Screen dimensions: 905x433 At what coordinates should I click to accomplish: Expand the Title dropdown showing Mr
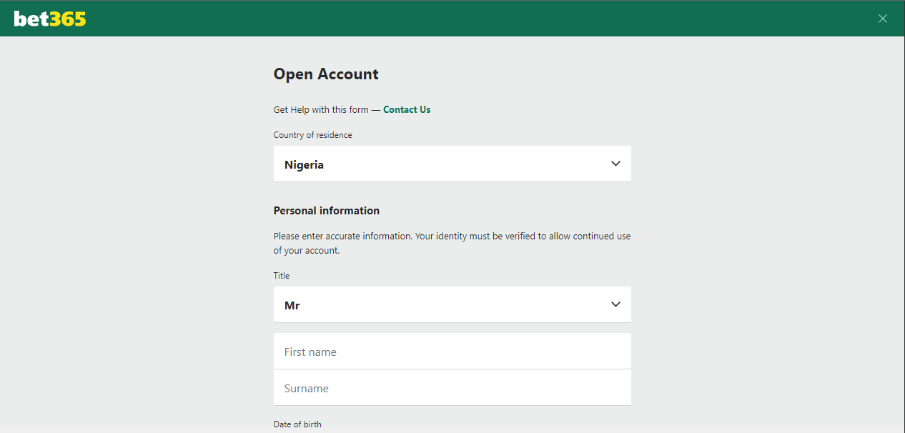point(452,304)
